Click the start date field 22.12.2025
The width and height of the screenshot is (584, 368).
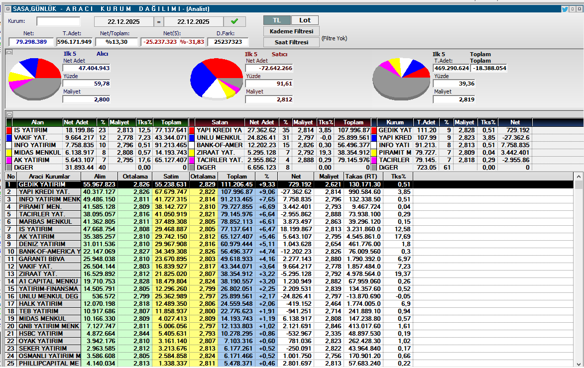click(123, 21)
